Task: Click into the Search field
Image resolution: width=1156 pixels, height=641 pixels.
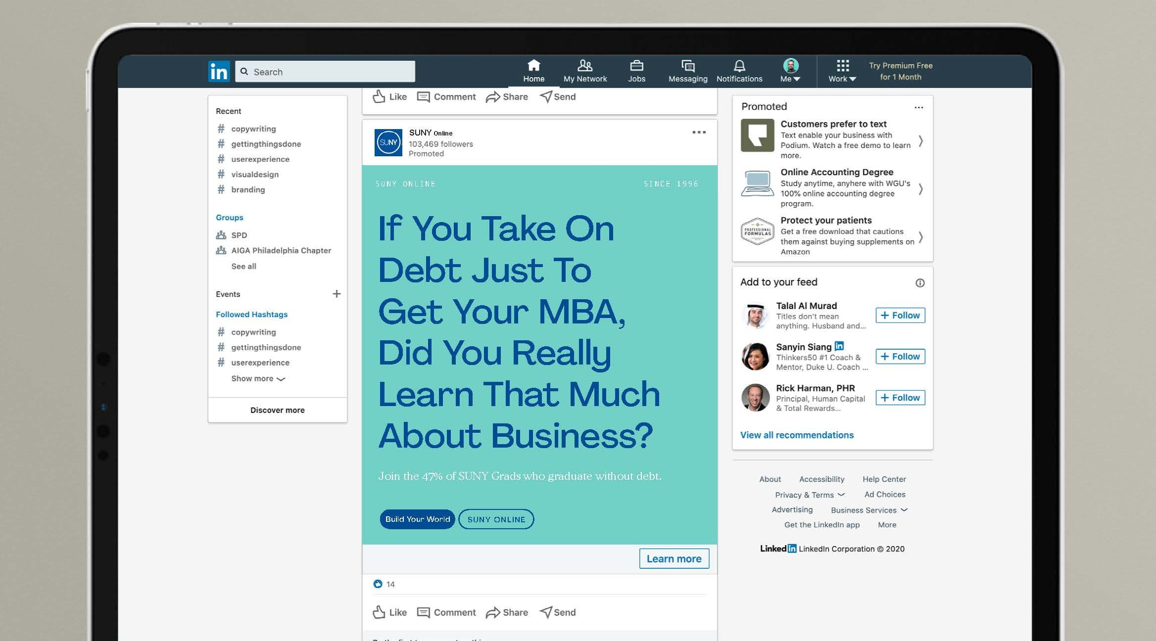Action: pos(325,72)
